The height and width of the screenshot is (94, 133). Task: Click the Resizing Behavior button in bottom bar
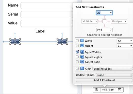pyautogui.click(x=120, y=90)
